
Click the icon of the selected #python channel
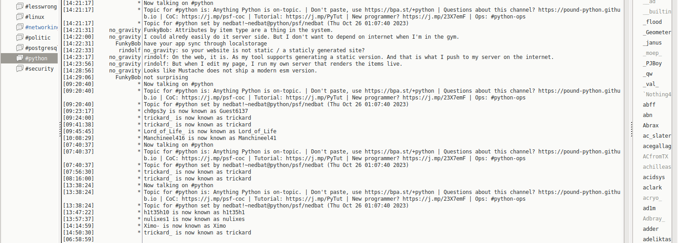[19, 58]
